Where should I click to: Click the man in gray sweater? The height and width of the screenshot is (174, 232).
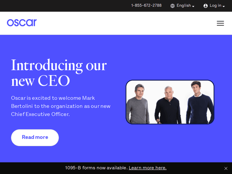pos(138,104)
